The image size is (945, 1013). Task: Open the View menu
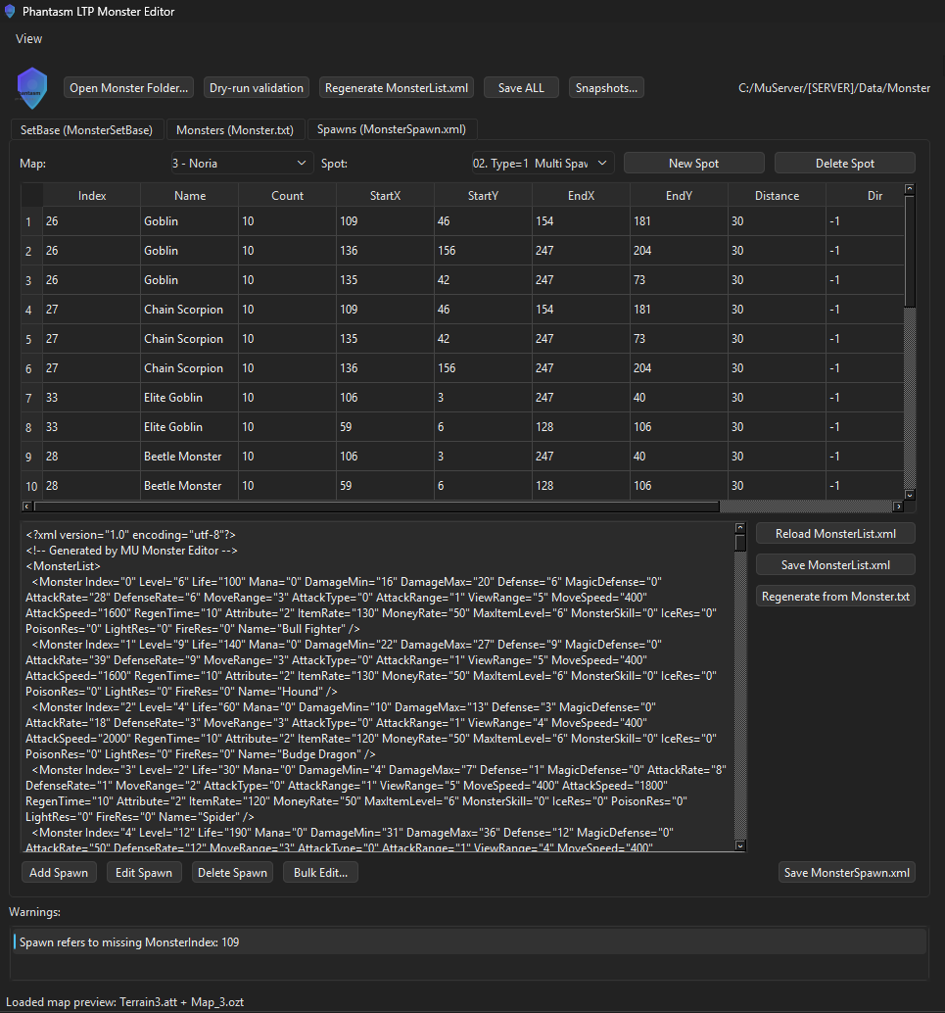[x=28, y=39]
